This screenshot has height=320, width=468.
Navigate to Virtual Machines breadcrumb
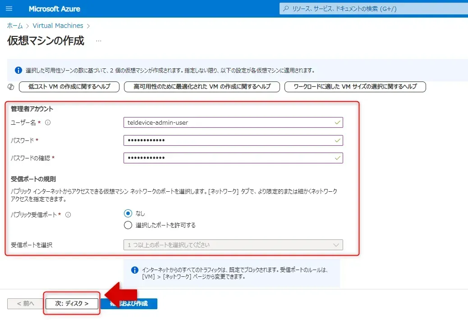(x=58, y=26)
